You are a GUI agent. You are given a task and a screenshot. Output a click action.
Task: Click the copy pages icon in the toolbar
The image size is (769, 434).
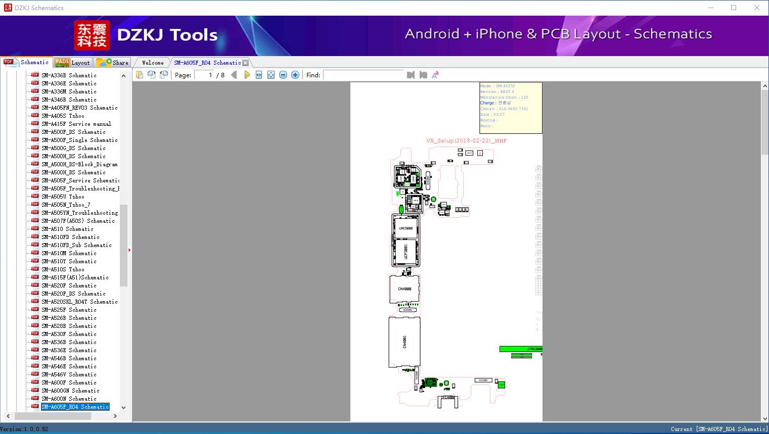point(140,75)
